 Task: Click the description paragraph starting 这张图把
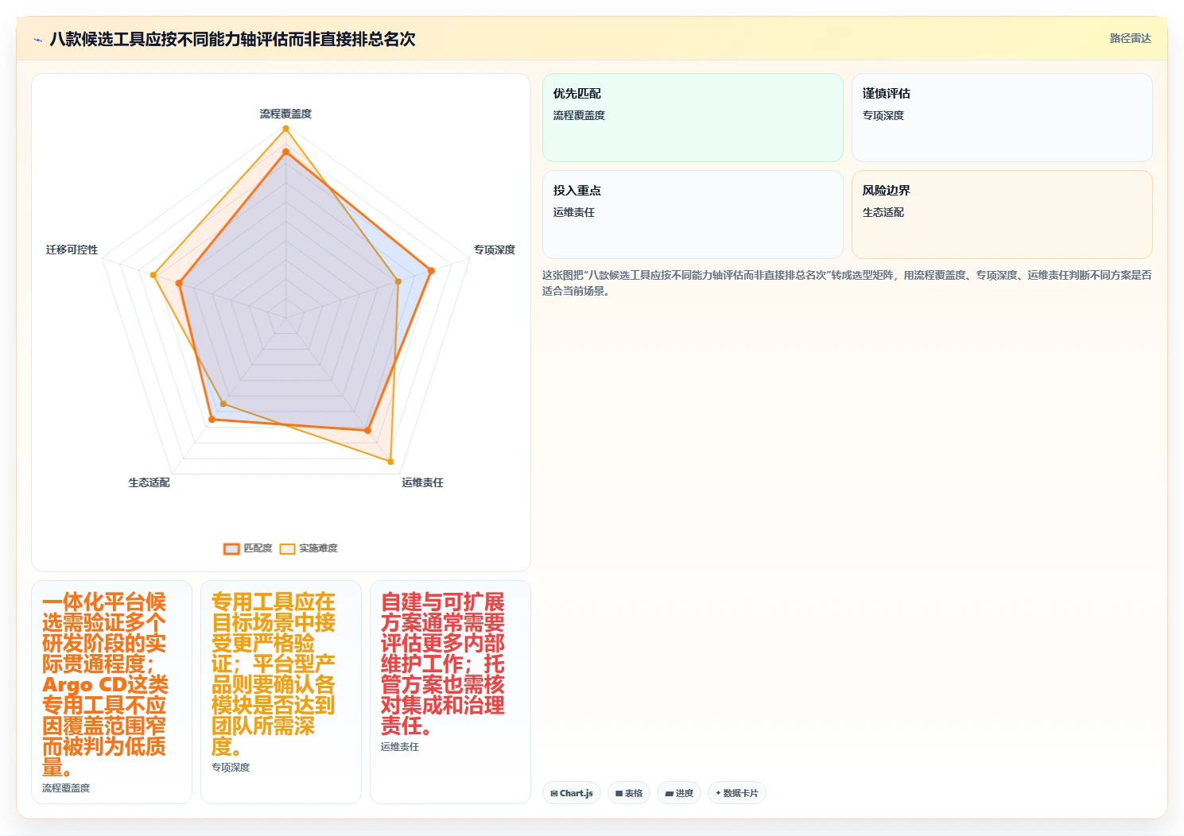point(847,283)
